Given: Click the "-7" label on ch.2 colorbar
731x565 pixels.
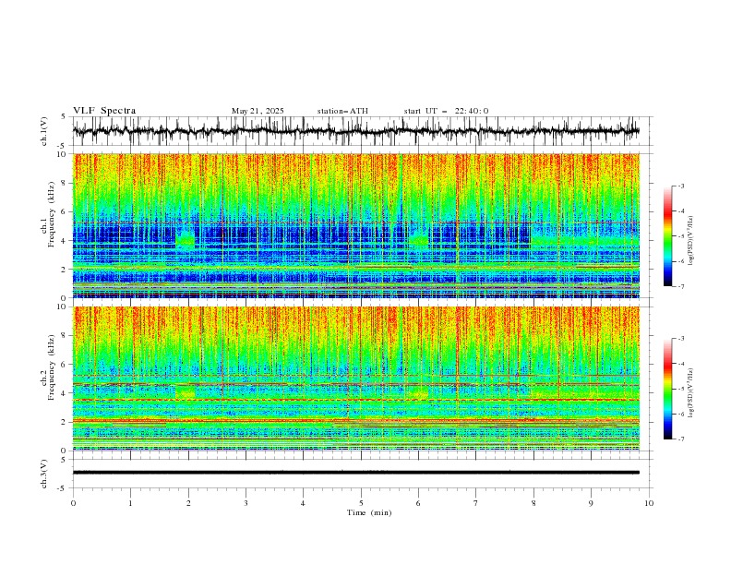Looking at the screenshot, I should [x=681, y=439].
